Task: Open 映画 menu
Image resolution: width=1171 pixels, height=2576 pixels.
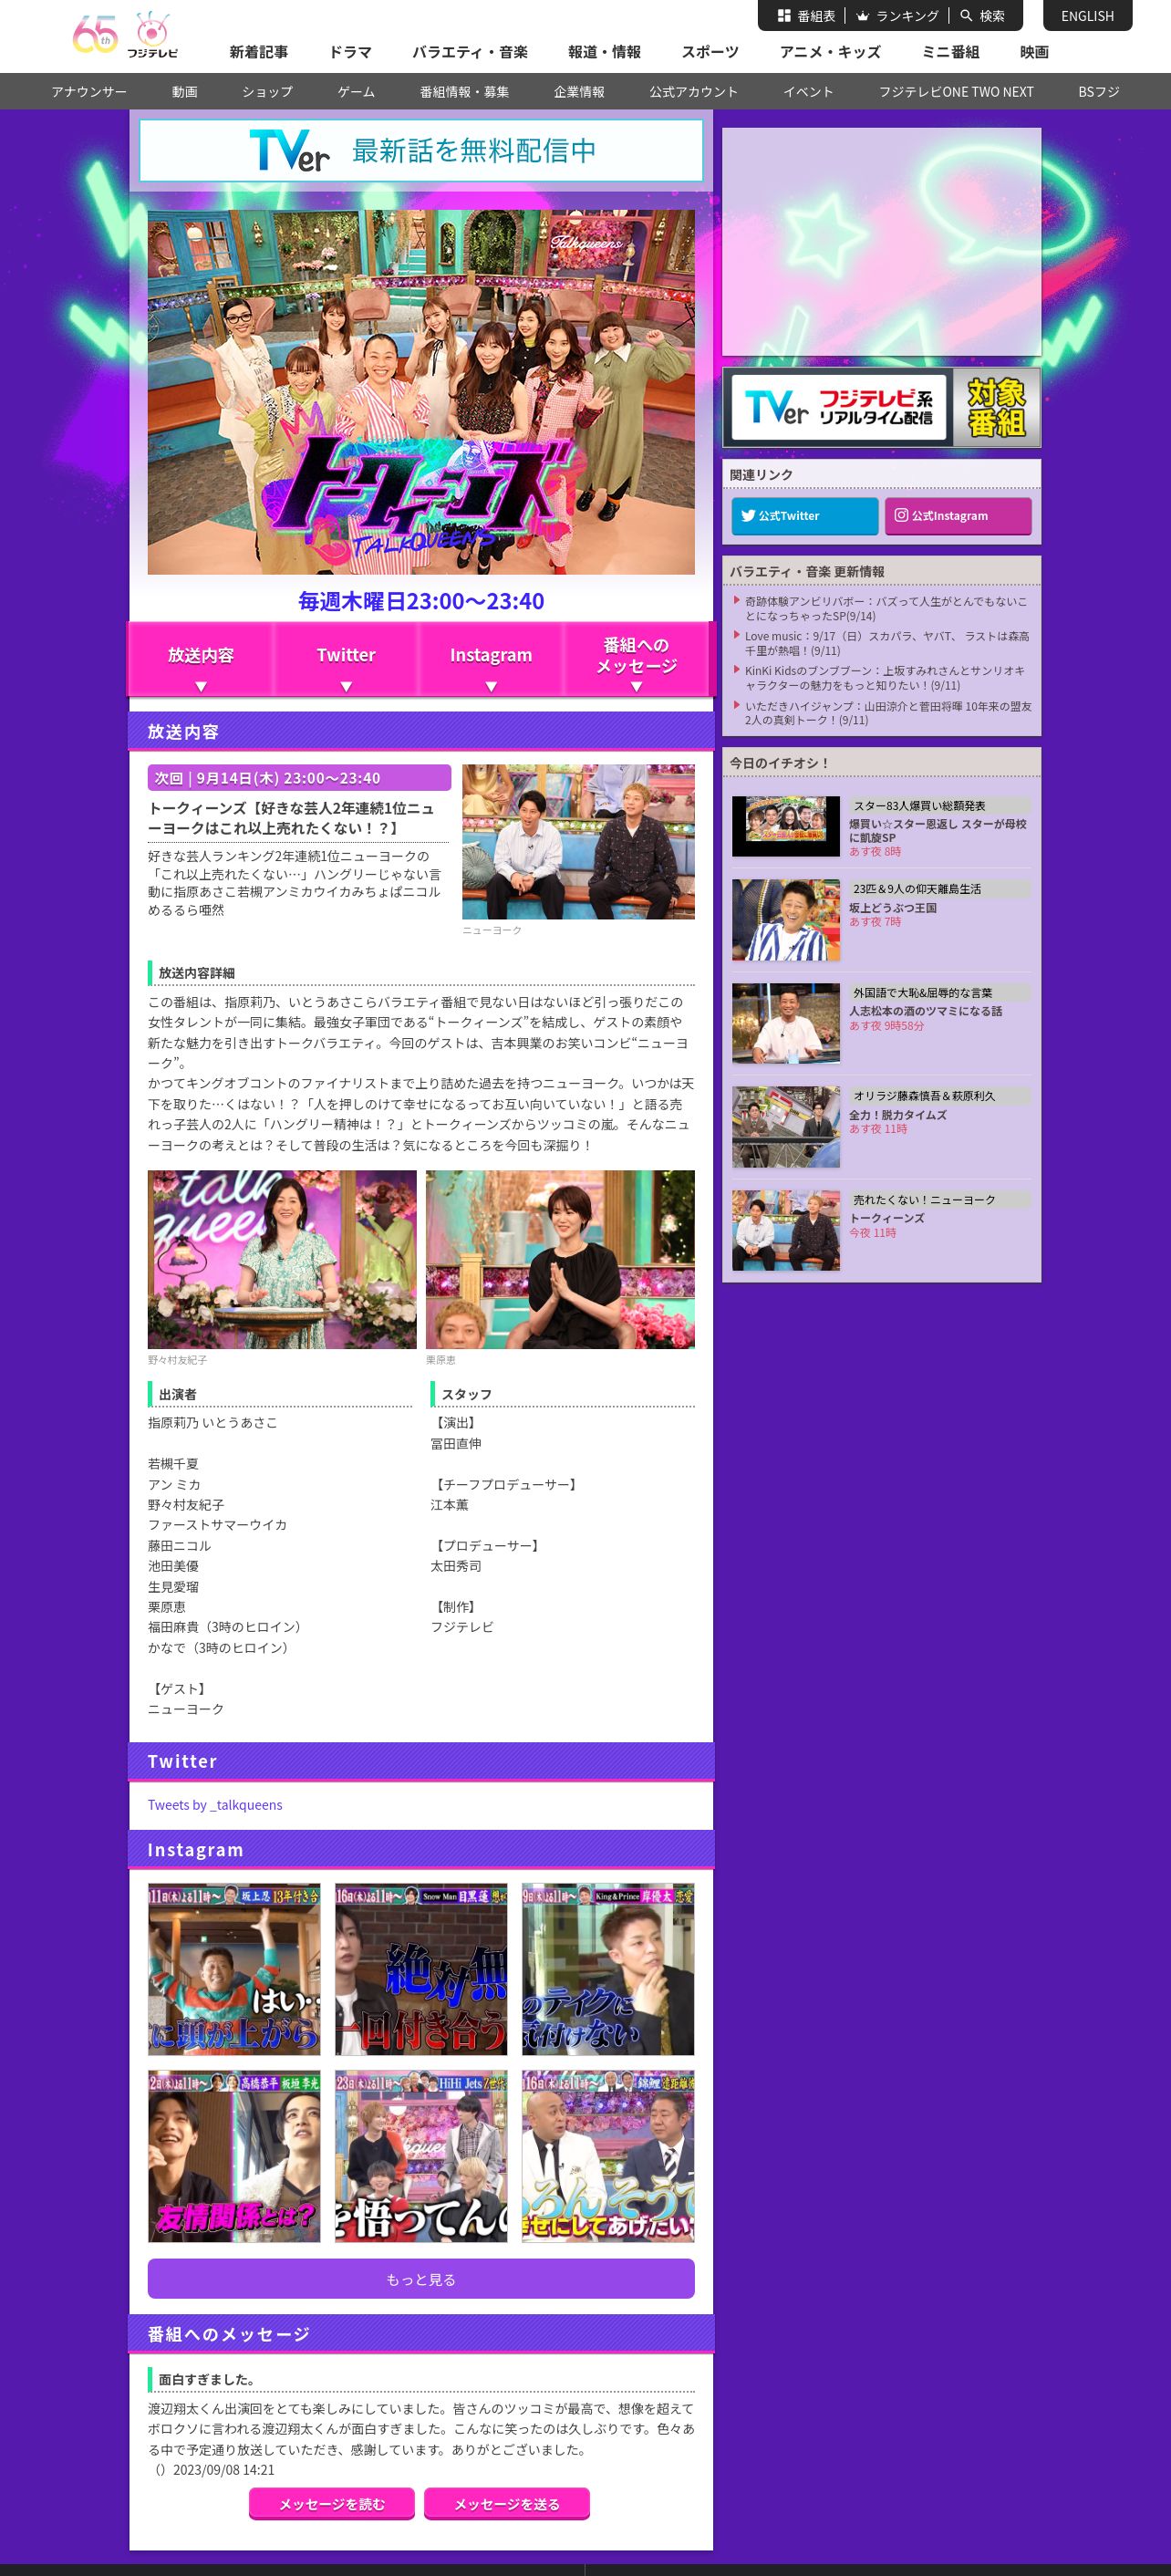Action: coord(1034,52)
